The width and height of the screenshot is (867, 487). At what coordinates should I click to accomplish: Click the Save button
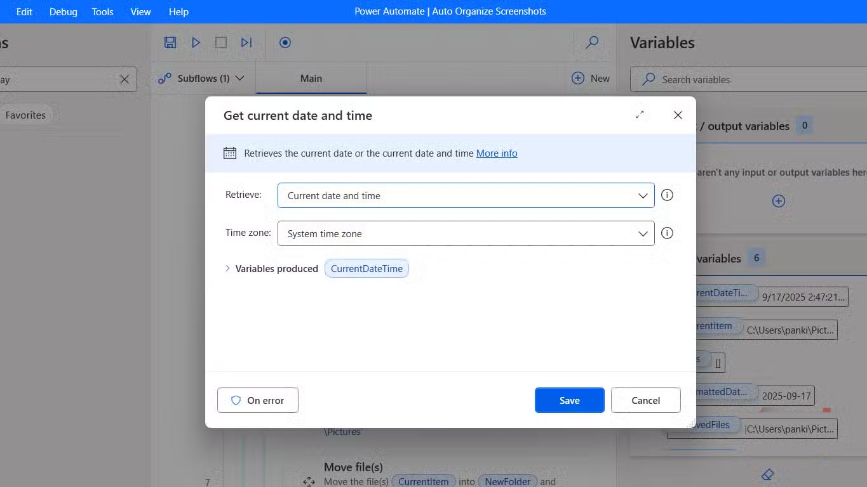[x=569, y=400]
